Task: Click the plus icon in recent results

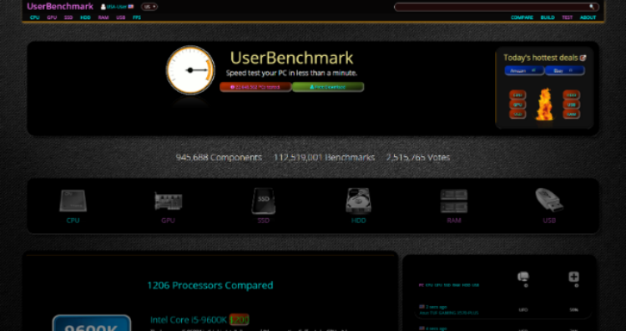Action: 573,277
